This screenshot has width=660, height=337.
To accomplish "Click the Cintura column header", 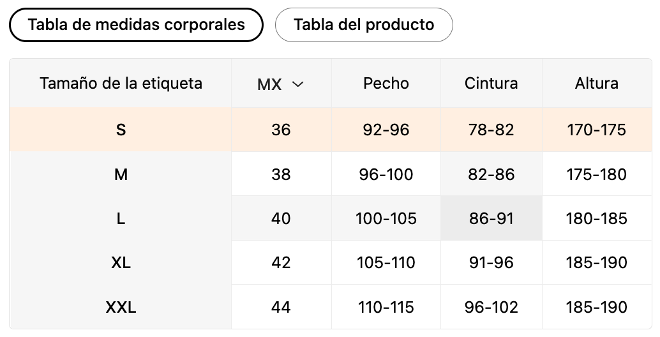I will click(x=491, y=84).
